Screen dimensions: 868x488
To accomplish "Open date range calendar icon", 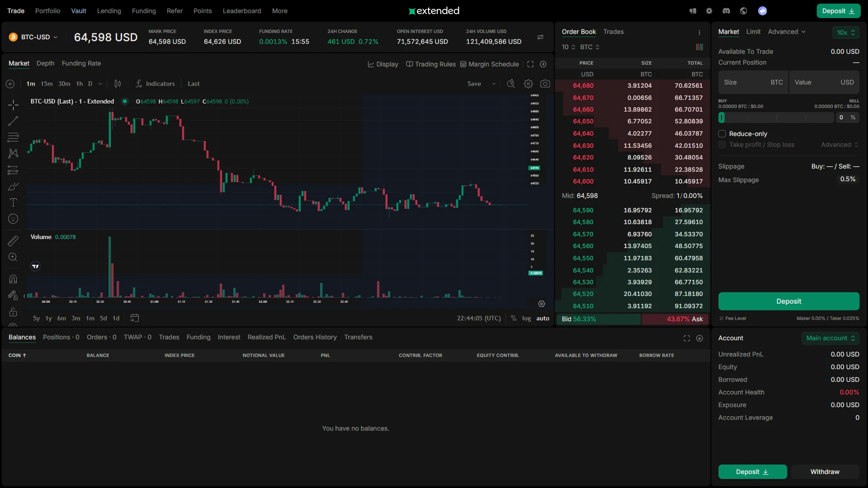I will point(134,318).
